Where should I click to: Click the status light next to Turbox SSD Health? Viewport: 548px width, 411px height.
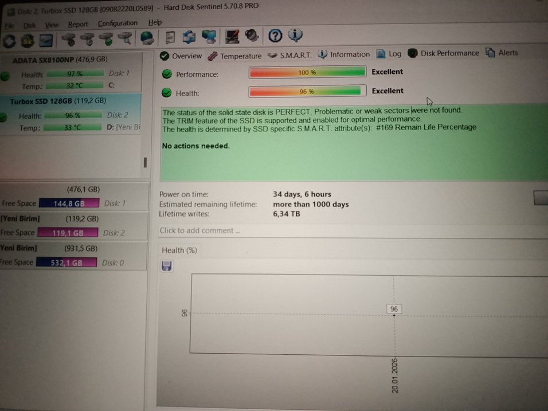[5, 116]
